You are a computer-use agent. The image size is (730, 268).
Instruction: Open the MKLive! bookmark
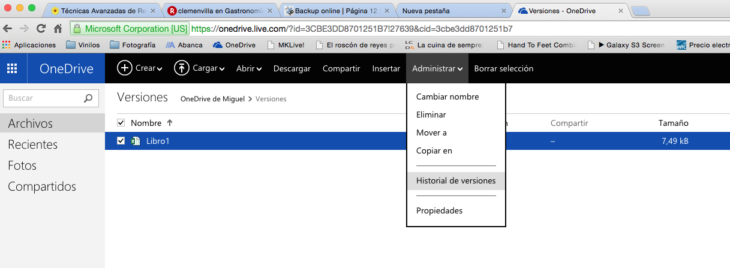coord(286,44)
